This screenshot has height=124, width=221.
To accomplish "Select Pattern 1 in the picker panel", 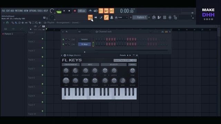I will 9,34.
